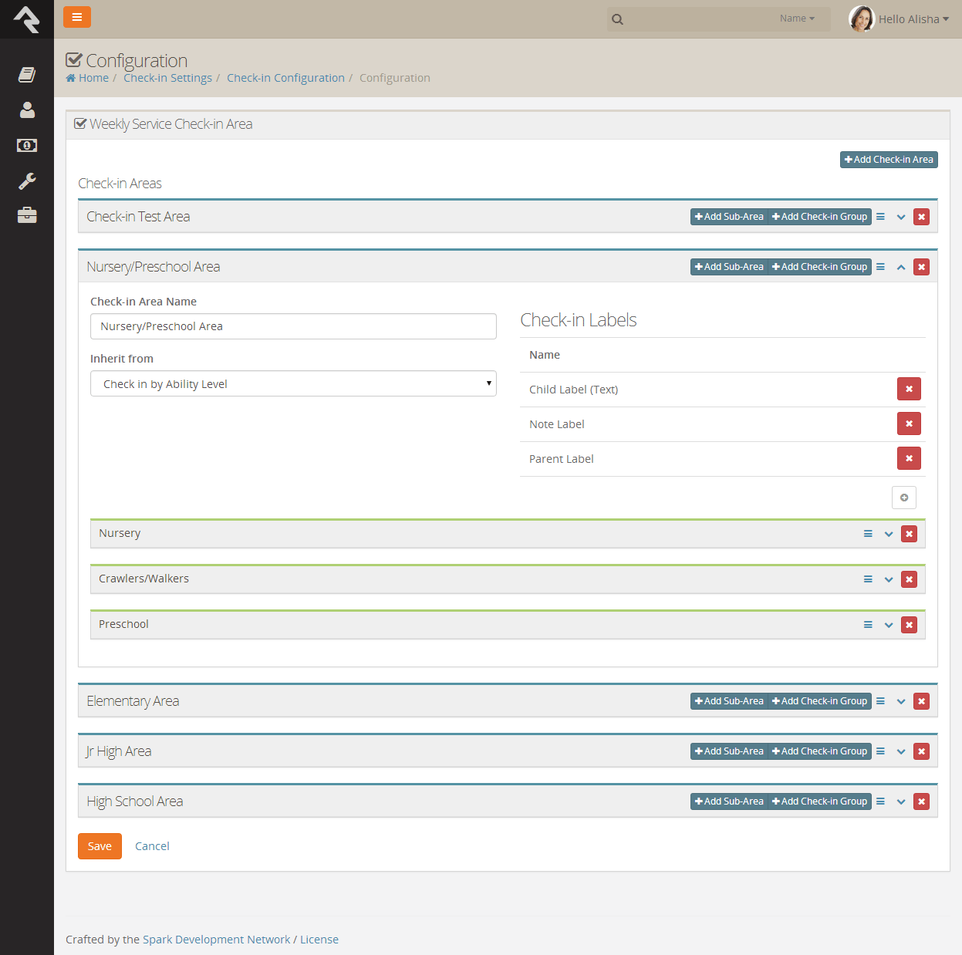962x955 pixels.
Task: Click the Rock logo in top-left corner
Action: coord(27,19)
